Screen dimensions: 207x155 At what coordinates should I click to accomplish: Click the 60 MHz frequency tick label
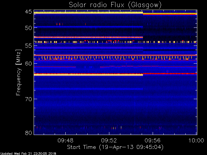coord(28,64)
